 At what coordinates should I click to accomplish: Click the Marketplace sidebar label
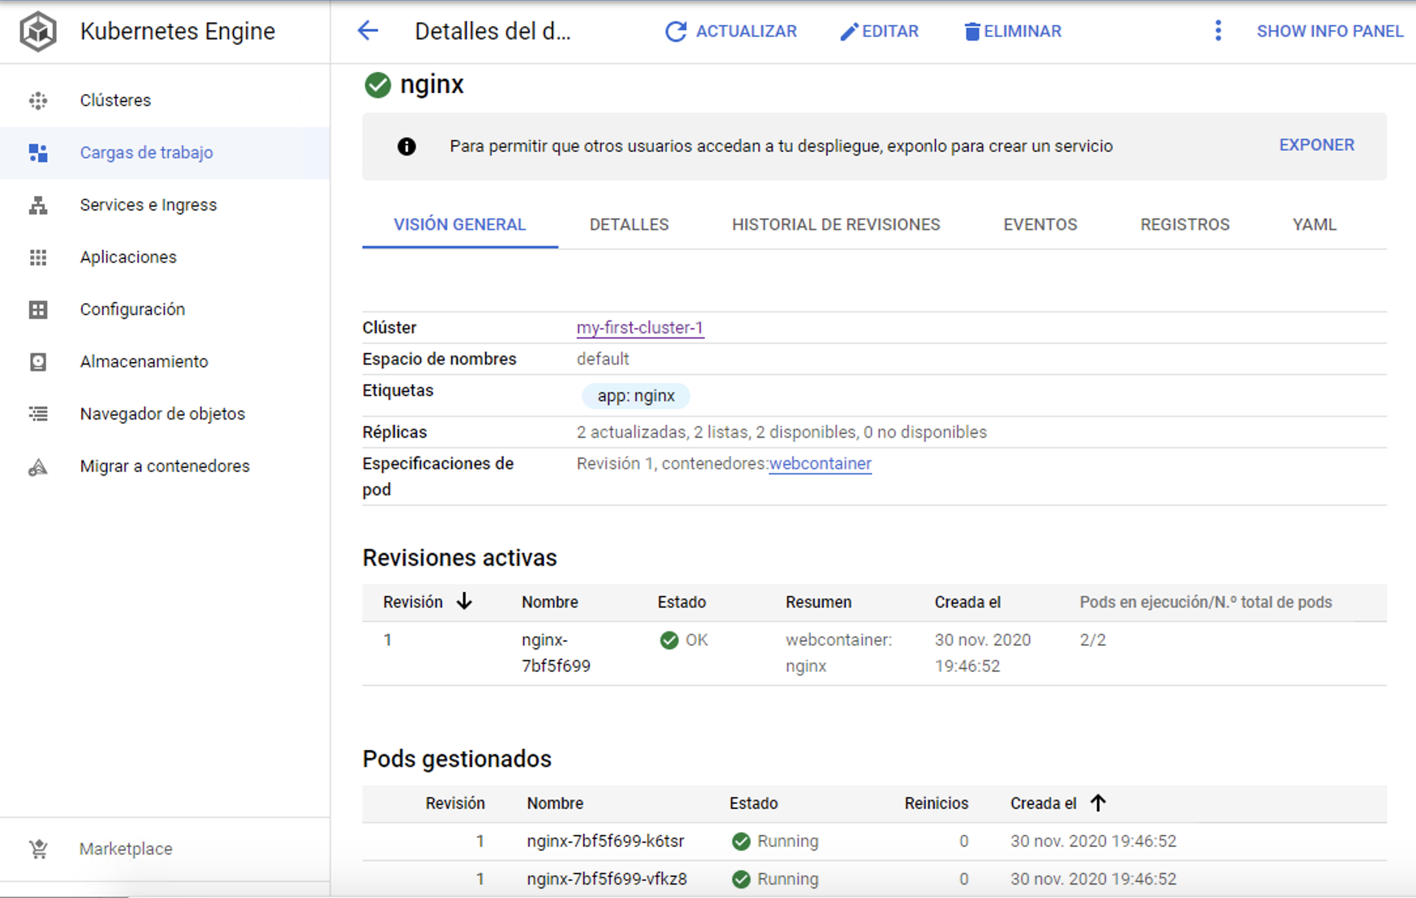coord(126,849)
